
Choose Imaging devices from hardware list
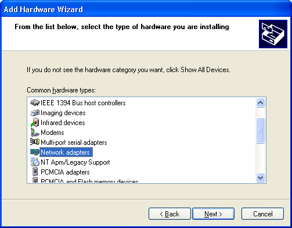63,113
